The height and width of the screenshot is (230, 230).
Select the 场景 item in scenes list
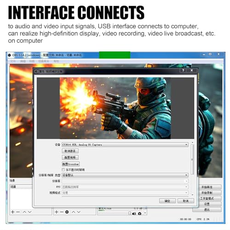click(21, 187)
